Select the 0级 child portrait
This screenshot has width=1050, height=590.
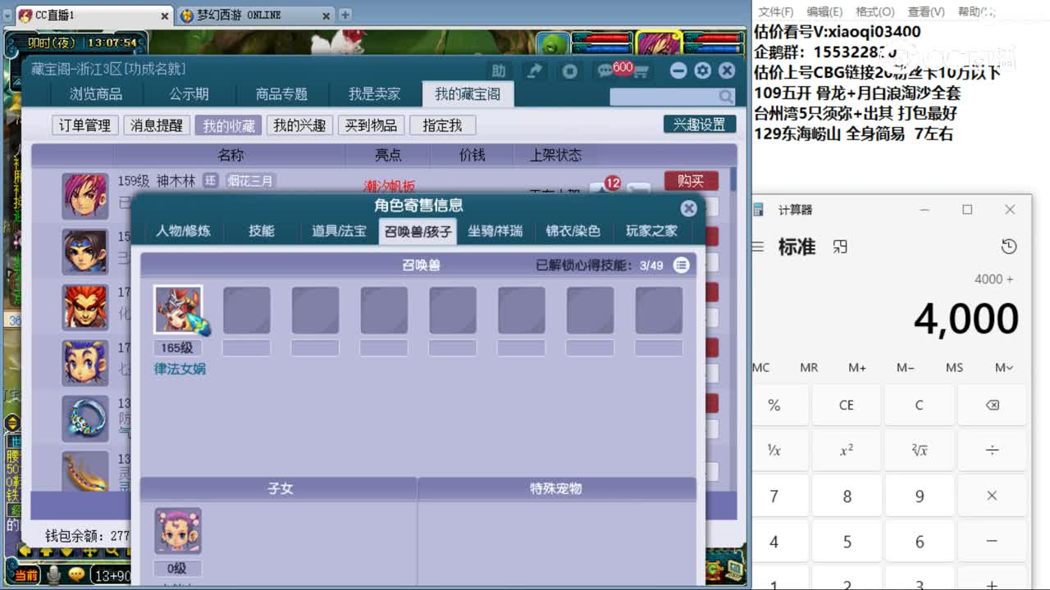pos(178,531)
